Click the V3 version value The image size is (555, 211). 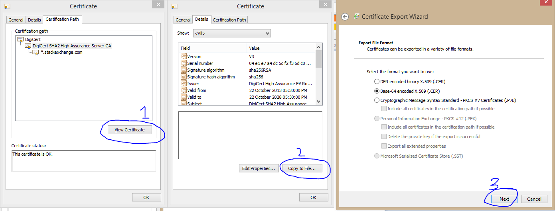[252, 57]
